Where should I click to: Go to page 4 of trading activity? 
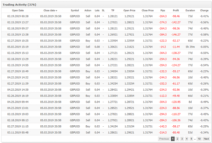[187, 139]
